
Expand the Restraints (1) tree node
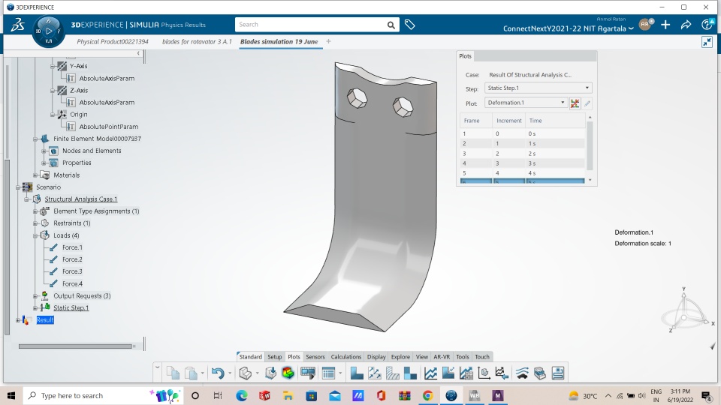(35, 223)
